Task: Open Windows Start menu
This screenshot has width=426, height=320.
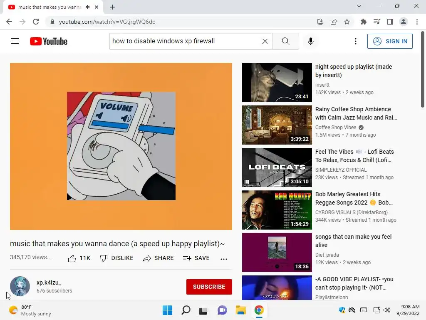Action: (x=167, y=310)
